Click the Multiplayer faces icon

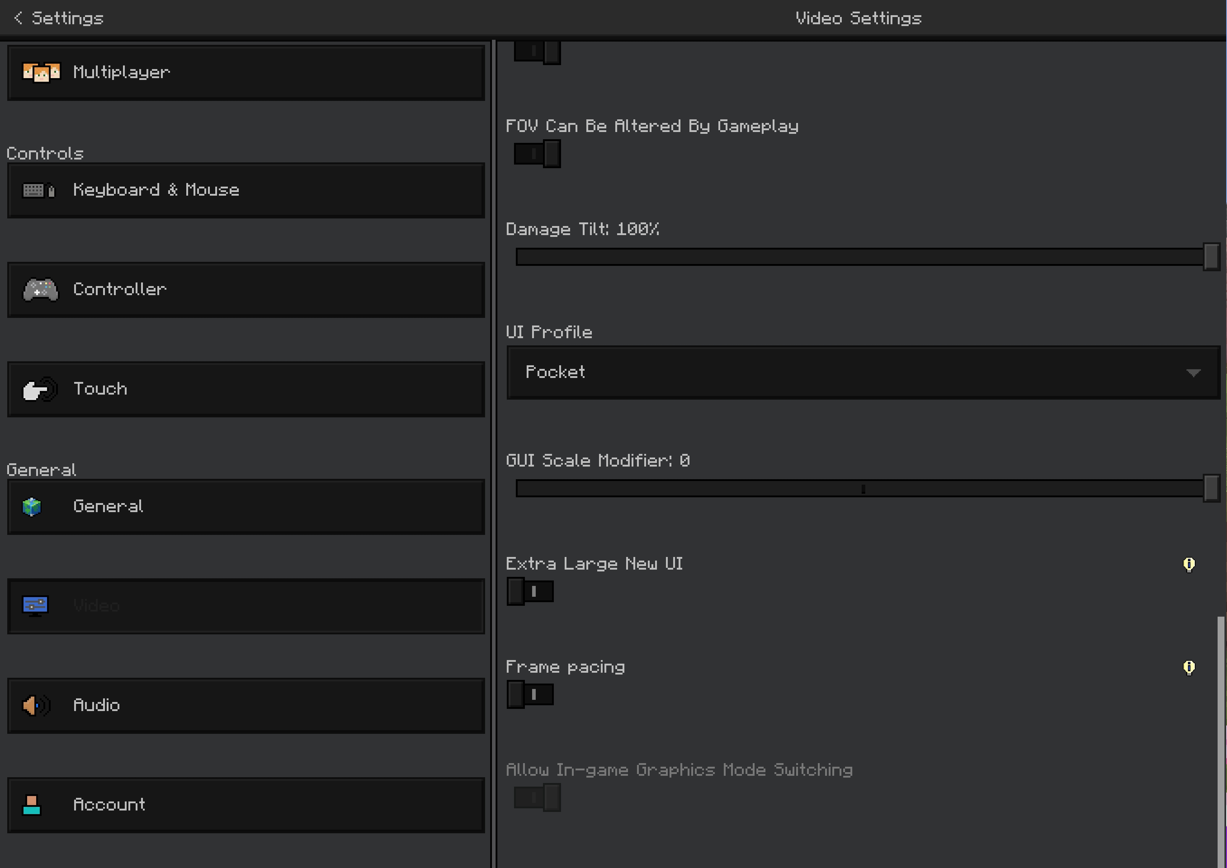click(x=41, y=72)
